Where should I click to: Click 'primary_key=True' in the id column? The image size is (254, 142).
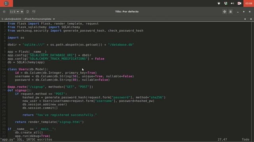tap(80, 73)
